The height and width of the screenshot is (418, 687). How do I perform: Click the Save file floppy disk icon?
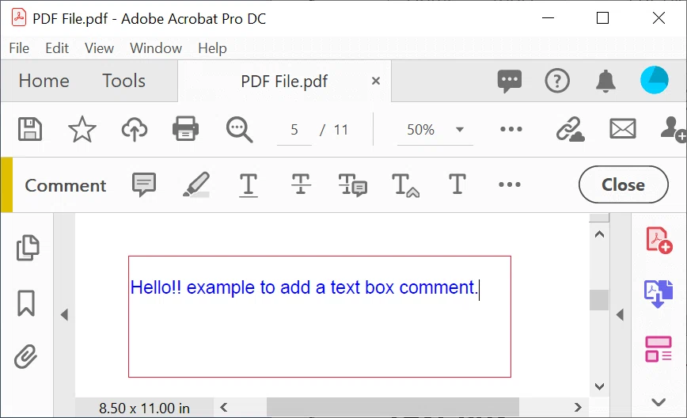click(30, 129)
